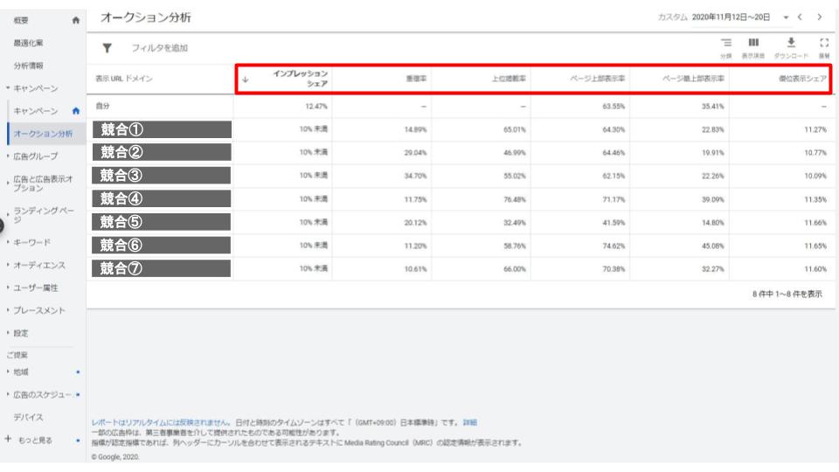Open the date range dropdown arrow
Screen dimensions: 839x472
[x=786, y=17]
